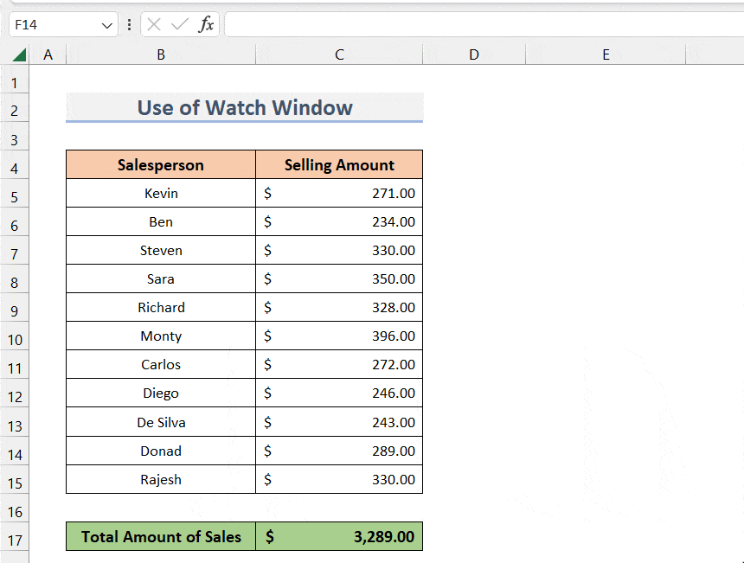Screen dimensions: 744x563
Task: Open the Name Box dropdown arrow
Action: pos(106,25)
